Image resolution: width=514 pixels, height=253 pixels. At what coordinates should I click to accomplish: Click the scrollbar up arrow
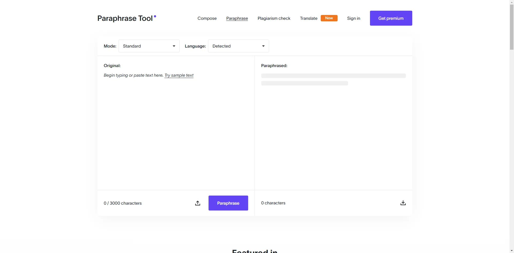coord(512,2)
